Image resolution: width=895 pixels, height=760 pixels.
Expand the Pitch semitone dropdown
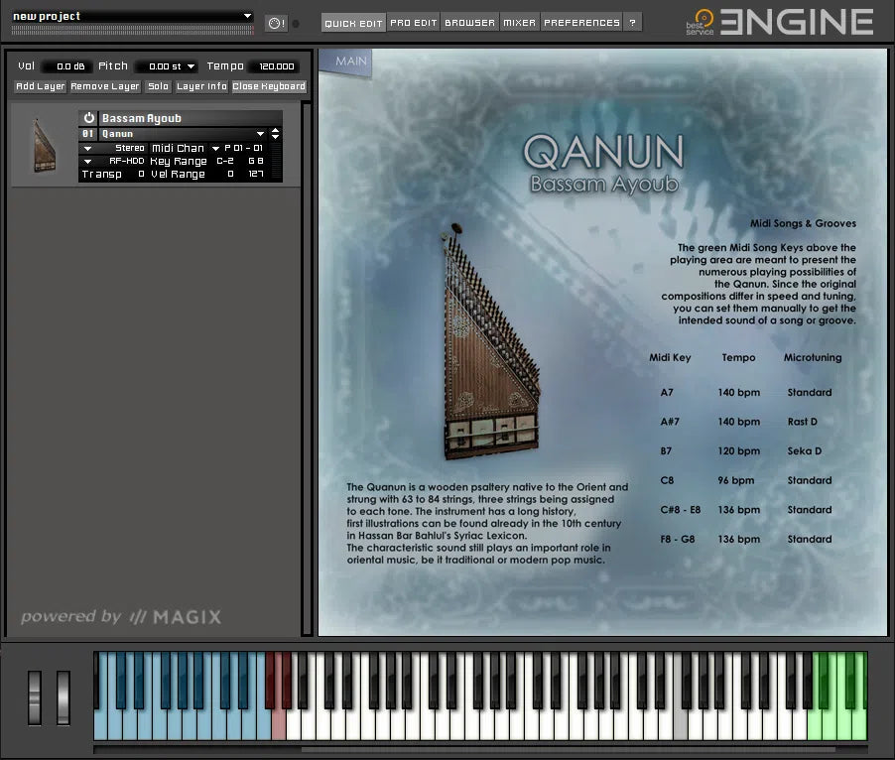(191, 66)
